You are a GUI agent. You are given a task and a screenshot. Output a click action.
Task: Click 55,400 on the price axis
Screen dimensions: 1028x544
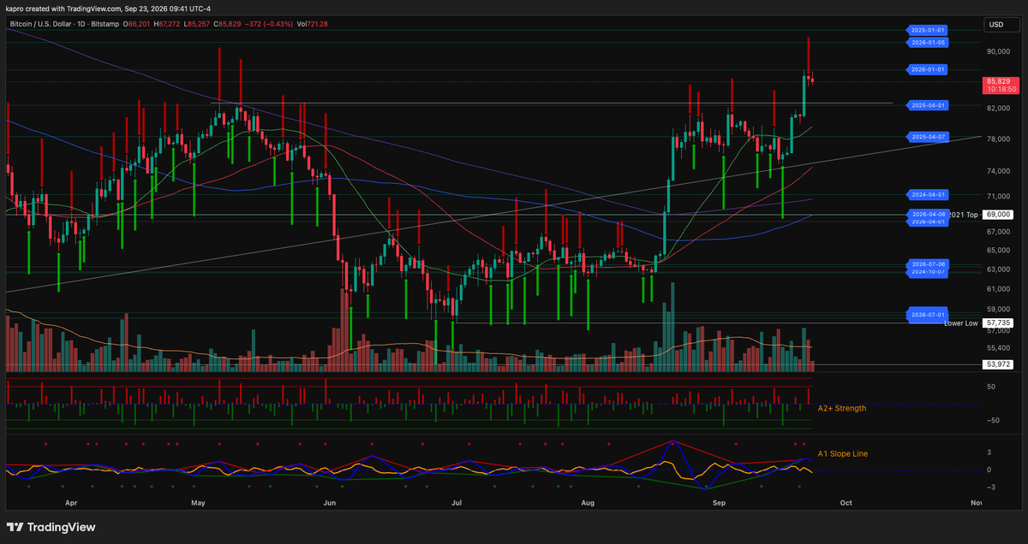[x=999, y=348]
